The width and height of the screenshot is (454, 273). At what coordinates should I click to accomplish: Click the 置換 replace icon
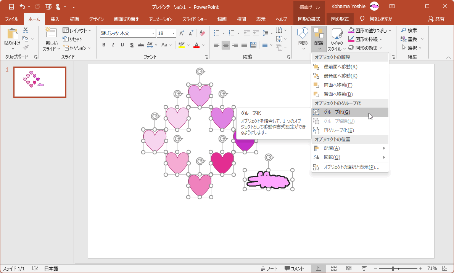click(404, 39)
